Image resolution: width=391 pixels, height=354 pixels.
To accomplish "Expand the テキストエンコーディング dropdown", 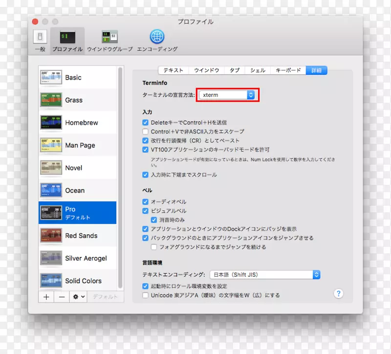I will click(265, 275).
